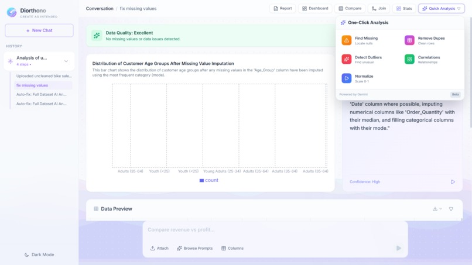Collapse the Analysis of u... history group

[66, 61]
